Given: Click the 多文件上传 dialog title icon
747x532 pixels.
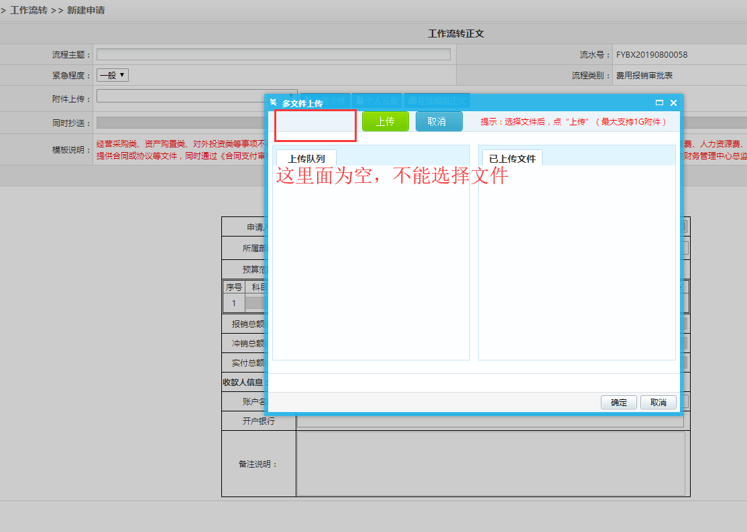Looking at the screenshot, I should click(273, 103).
